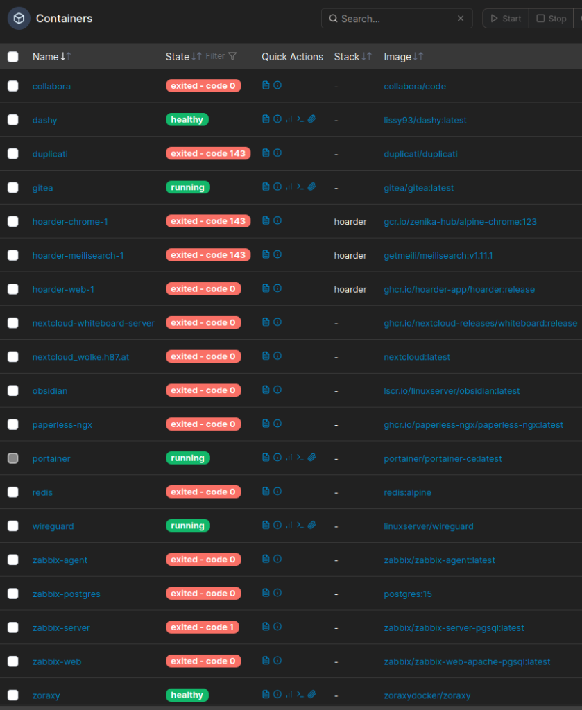Select the gitea container checkbox
Image resolution: width=582 pixels, height=710 pixels.
coord(12,187)
